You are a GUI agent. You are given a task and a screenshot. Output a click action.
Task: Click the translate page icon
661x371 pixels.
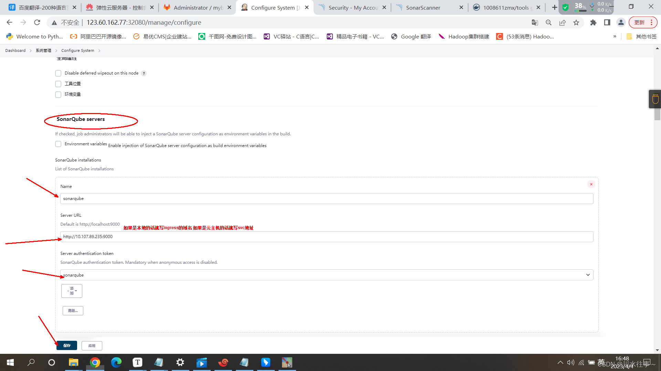(535, 23)
